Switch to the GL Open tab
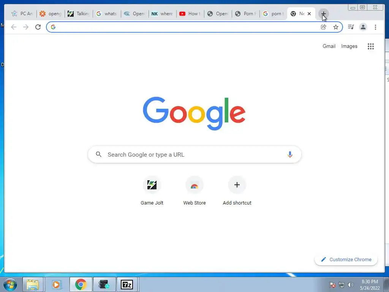The height and width of the screenshot is (292, 389). [x=135, y=14]
